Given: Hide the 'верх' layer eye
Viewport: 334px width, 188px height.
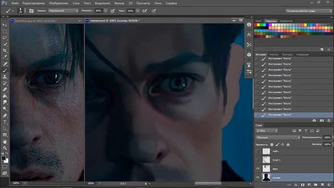Looking at the screenshot, I should click(x=258, y=169).
